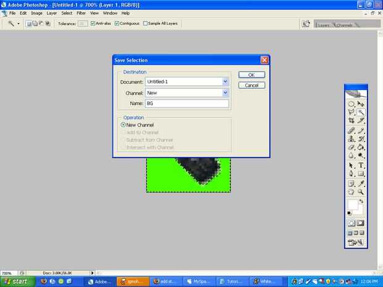Switch to the Channels tab in palette well
Viewport: 383px width, 287px height.
[345, 25]
